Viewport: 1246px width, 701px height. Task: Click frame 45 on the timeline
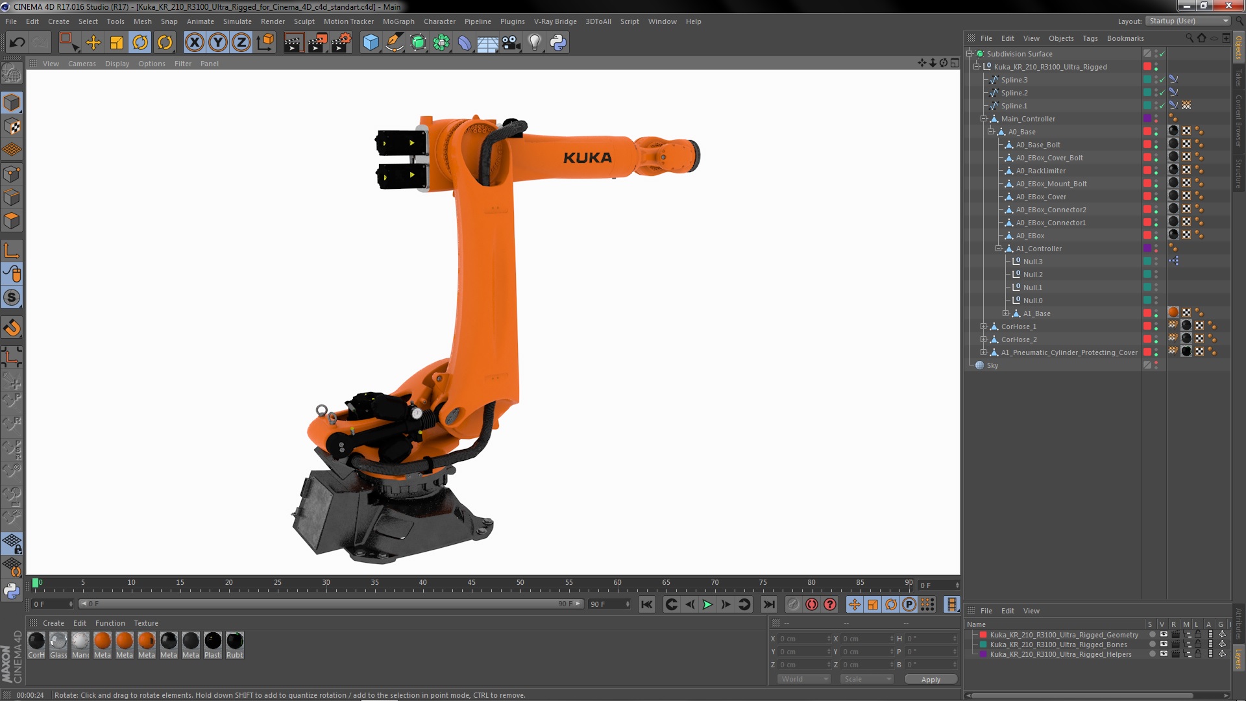[472, 584]
